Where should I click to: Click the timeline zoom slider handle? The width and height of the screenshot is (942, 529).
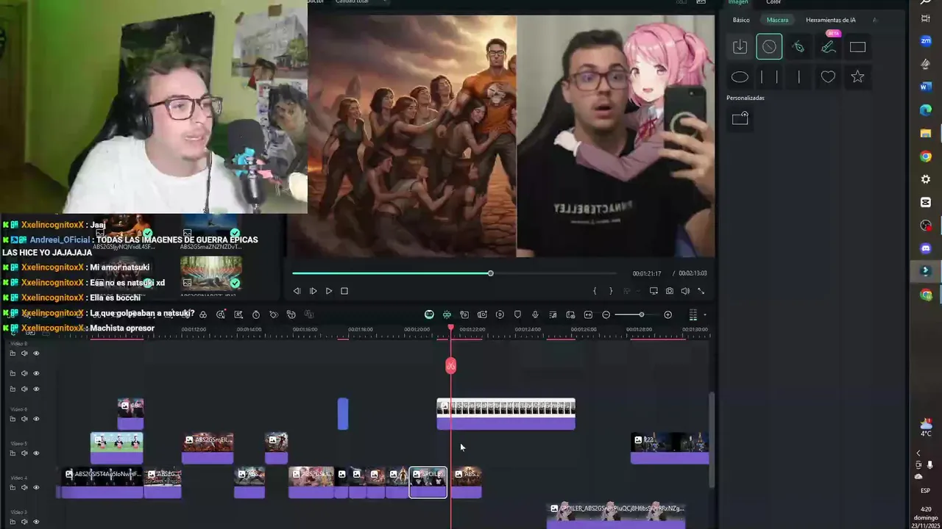pos(641,314)
